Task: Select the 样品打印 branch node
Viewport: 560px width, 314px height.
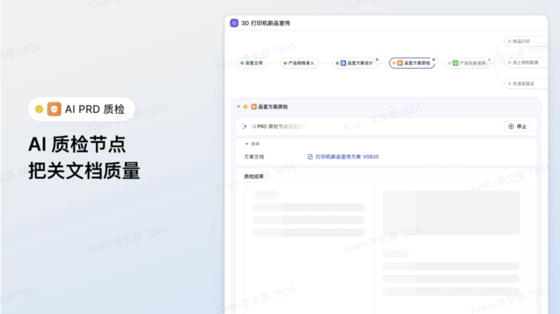Action: [526, 41]
